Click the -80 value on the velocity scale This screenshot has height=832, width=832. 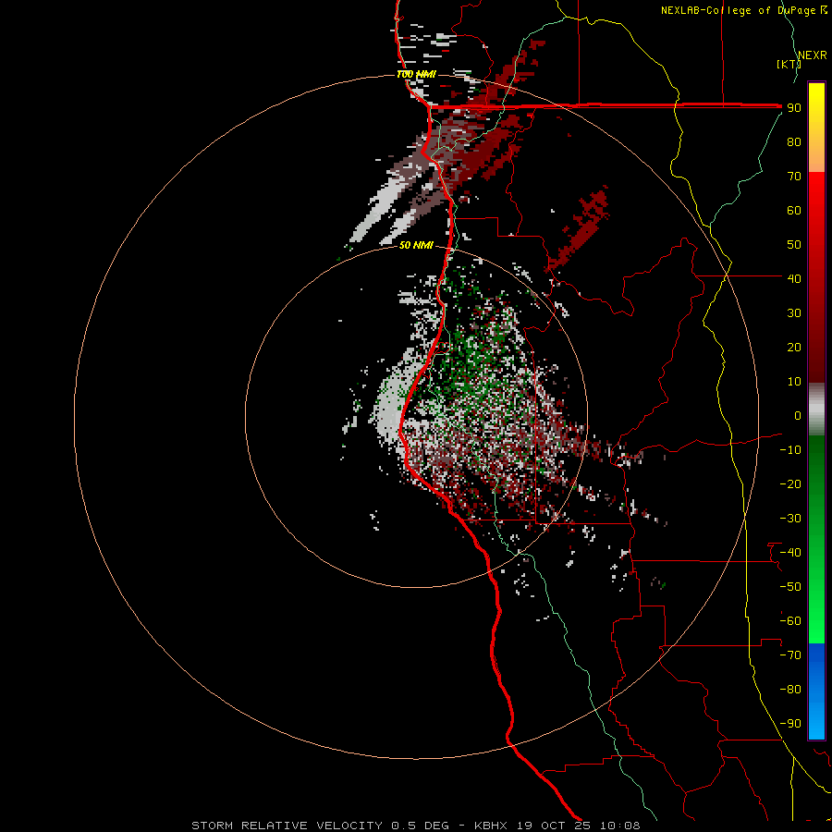point(790,690)
